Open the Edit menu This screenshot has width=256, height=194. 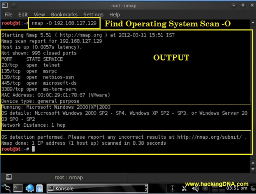23,15
